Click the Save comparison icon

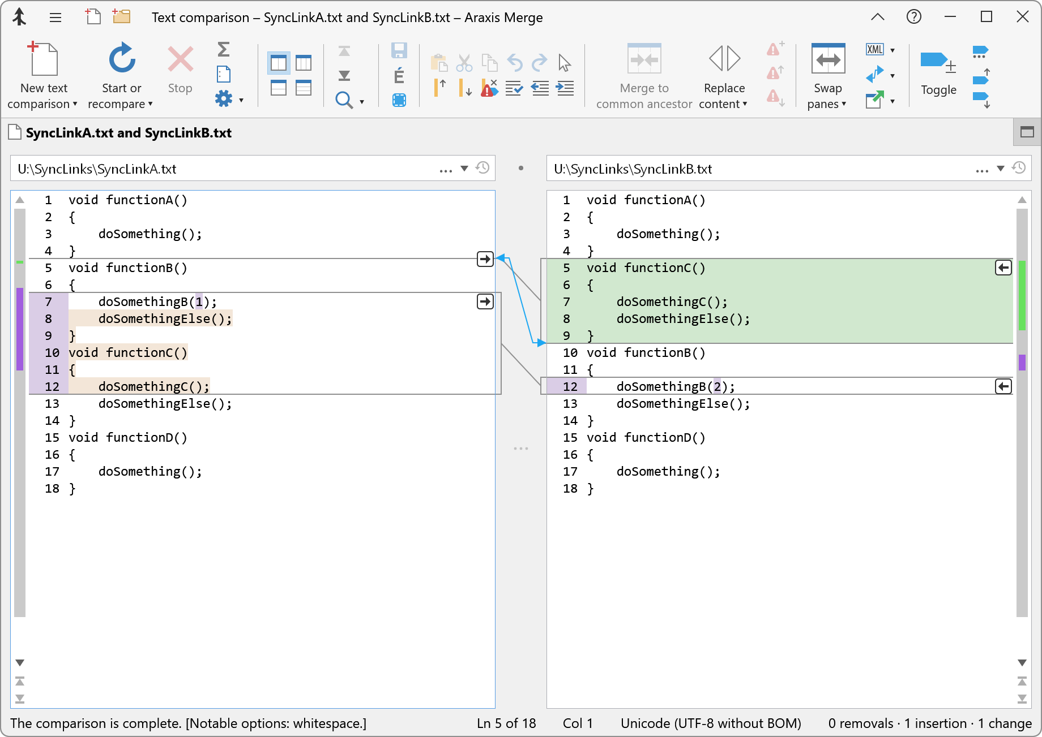(x=399, y=50)
